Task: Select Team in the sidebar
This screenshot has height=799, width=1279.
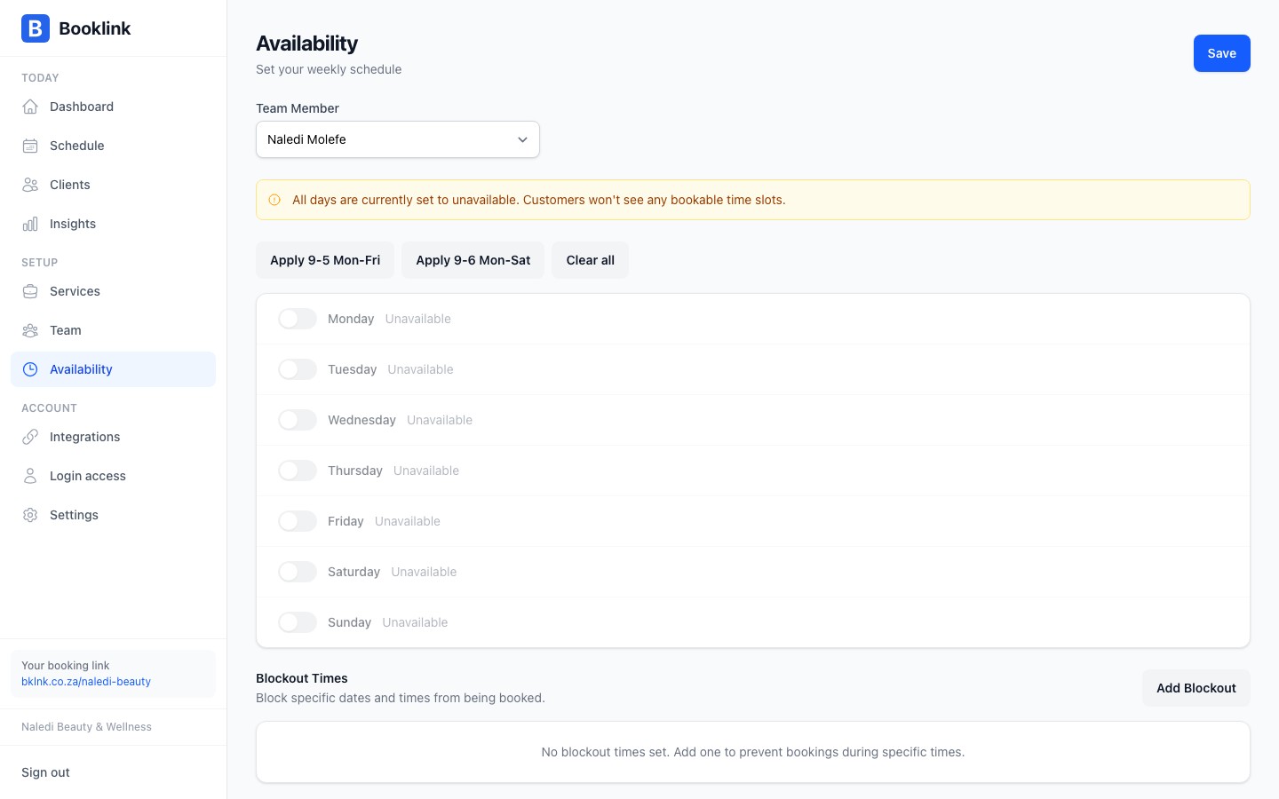Action: (113, 330)
